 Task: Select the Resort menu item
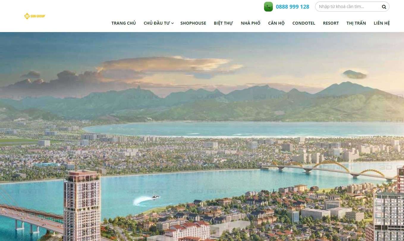tap(331, 23)
